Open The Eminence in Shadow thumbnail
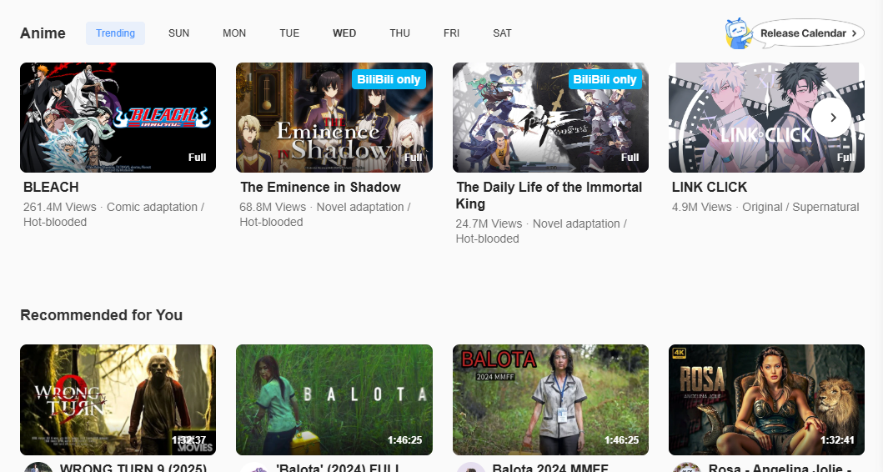This screenshot has width=883, height=472. [334, 118]
